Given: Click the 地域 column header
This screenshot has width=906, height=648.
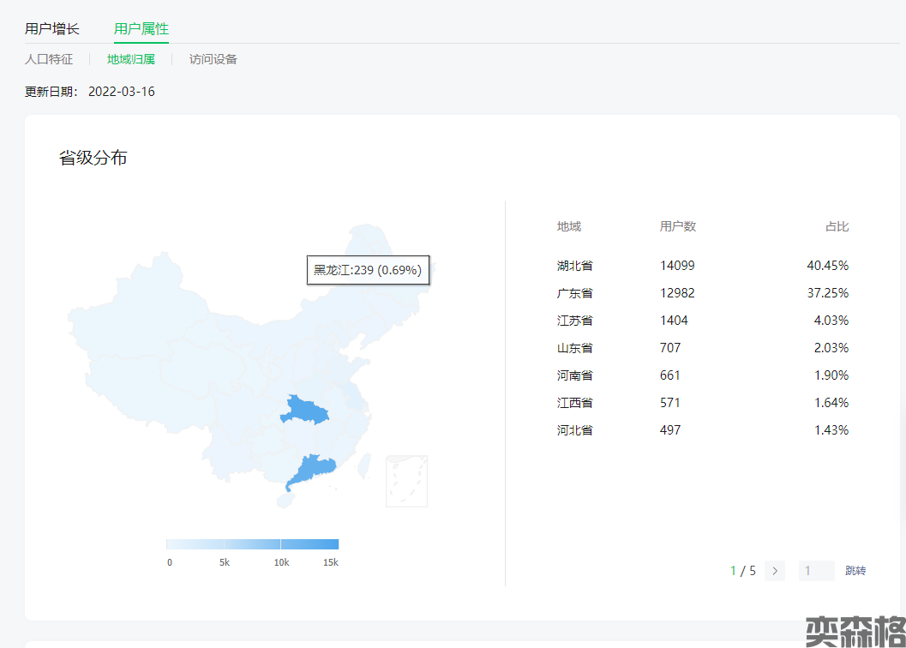Looking at the screenshot, I should (569, 226).
